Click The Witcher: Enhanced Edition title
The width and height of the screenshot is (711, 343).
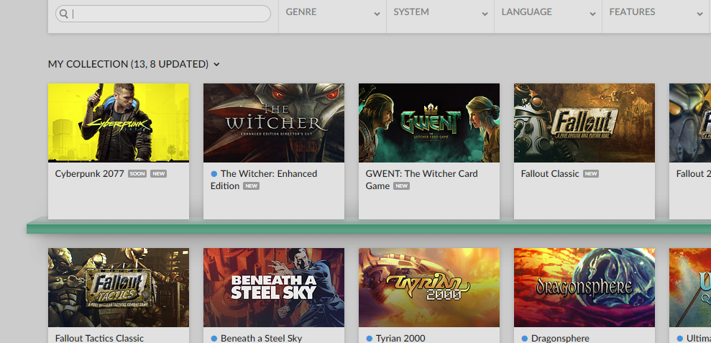click(x=264, y=180)
